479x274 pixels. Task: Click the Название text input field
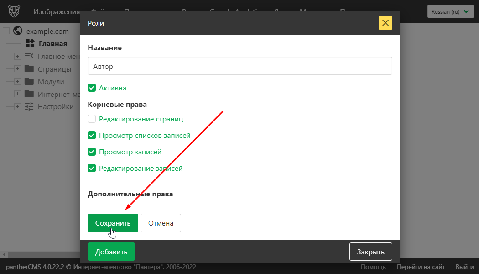tap(239, 66)
